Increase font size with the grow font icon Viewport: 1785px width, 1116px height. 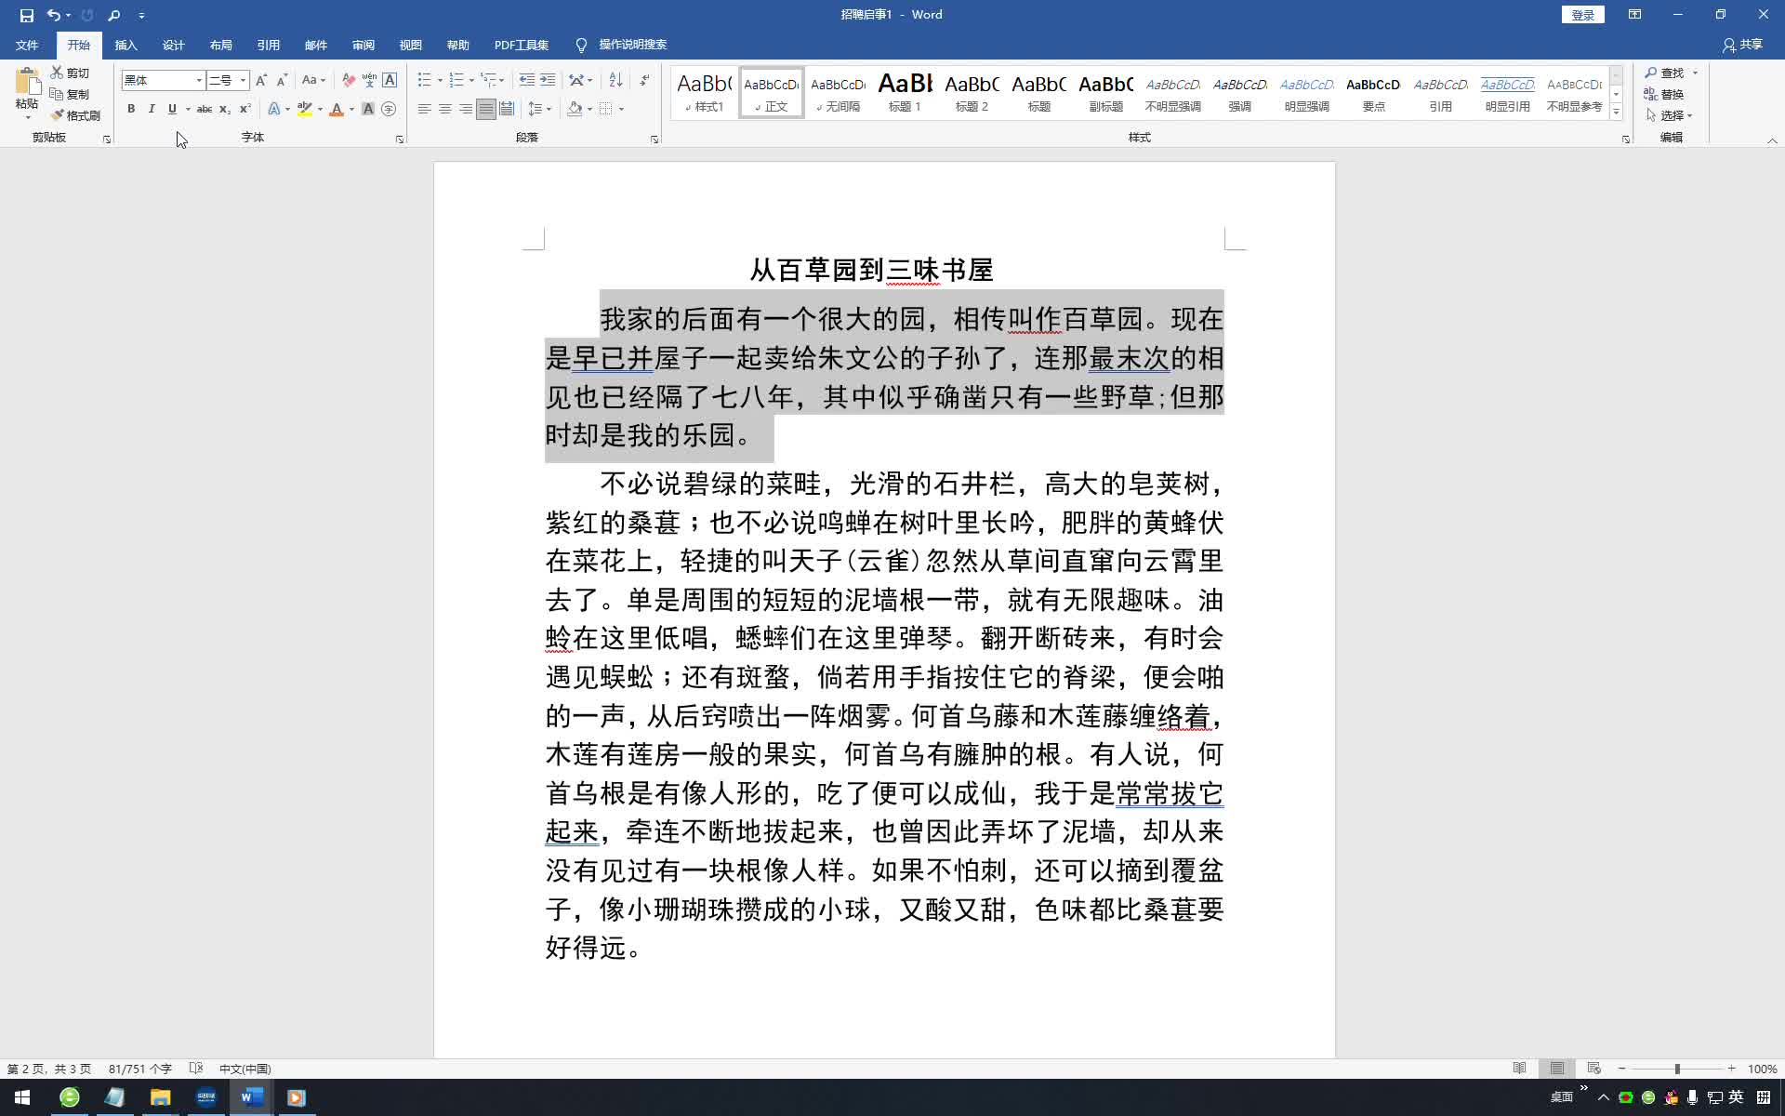point(261,80)
